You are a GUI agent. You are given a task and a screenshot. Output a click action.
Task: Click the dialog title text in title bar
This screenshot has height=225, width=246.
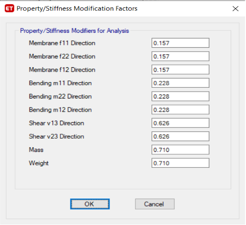click(77, 8)
